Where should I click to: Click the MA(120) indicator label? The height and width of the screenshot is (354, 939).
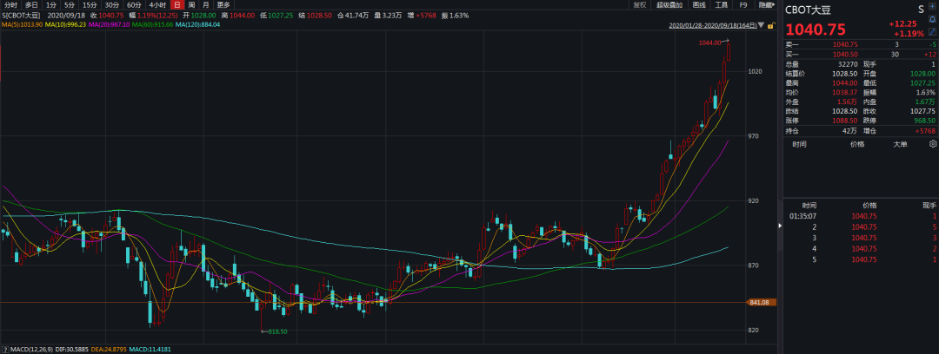pyautogui.click(x=197, y=24)
